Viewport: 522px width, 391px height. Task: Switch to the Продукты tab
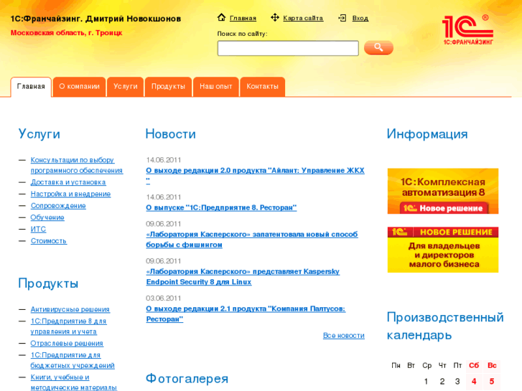[168, 87]
